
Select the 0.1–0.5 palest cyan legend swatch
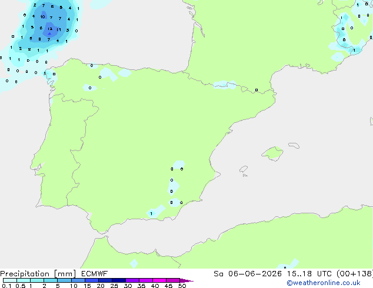pyautogui.click(x=10, y=280)
